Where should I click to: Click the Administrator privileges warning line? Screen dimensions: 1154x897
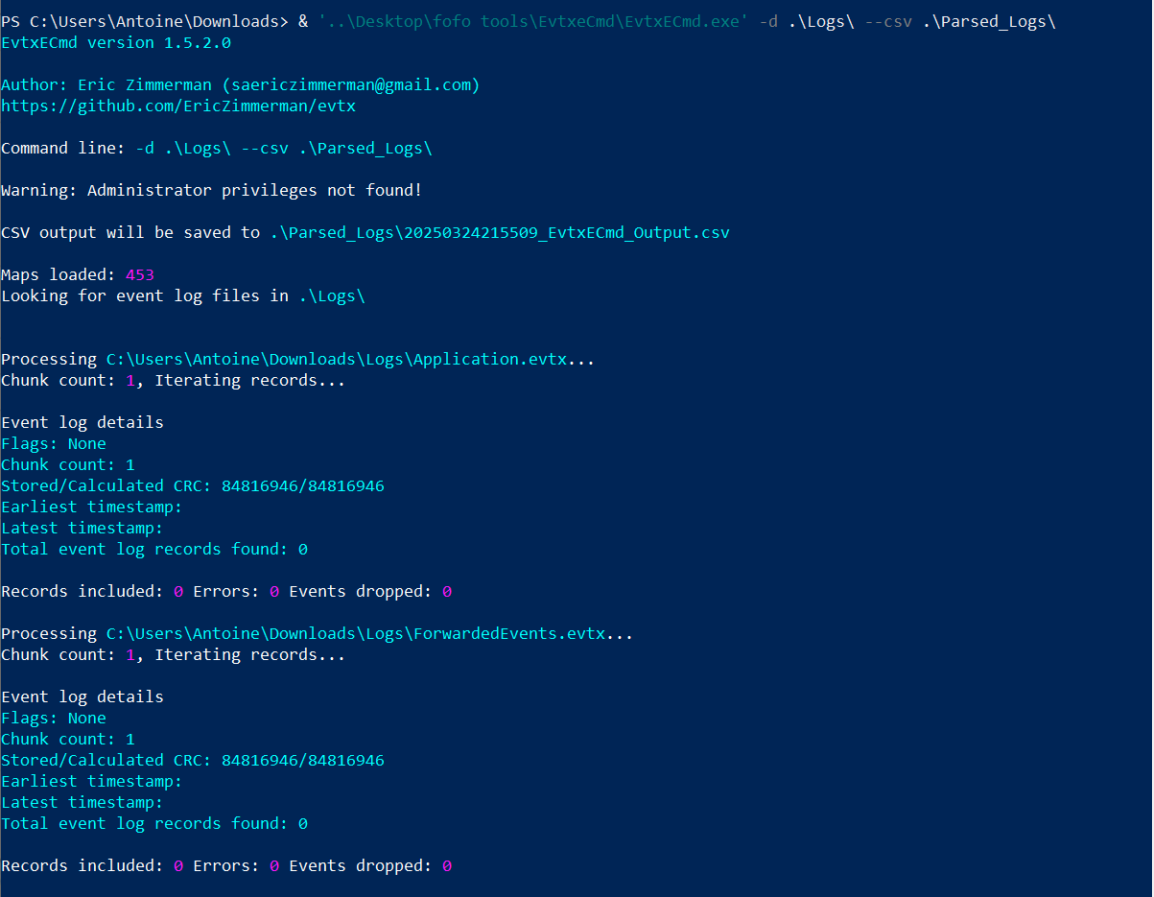tap(212, 191)
